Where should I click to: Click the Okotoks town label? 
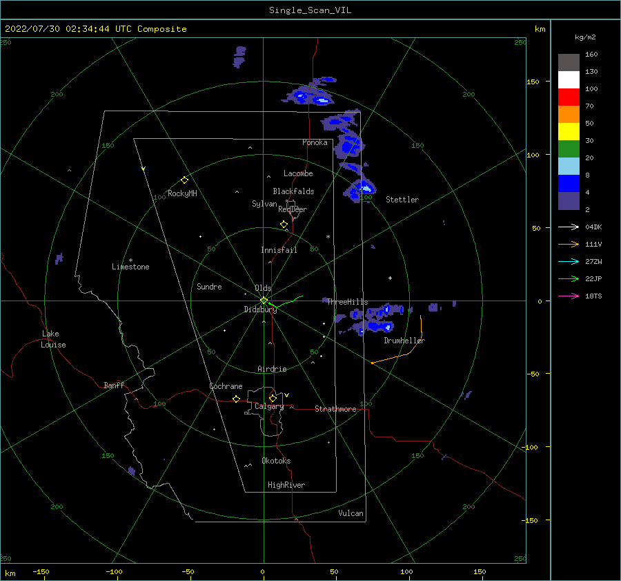click(276, 461)
